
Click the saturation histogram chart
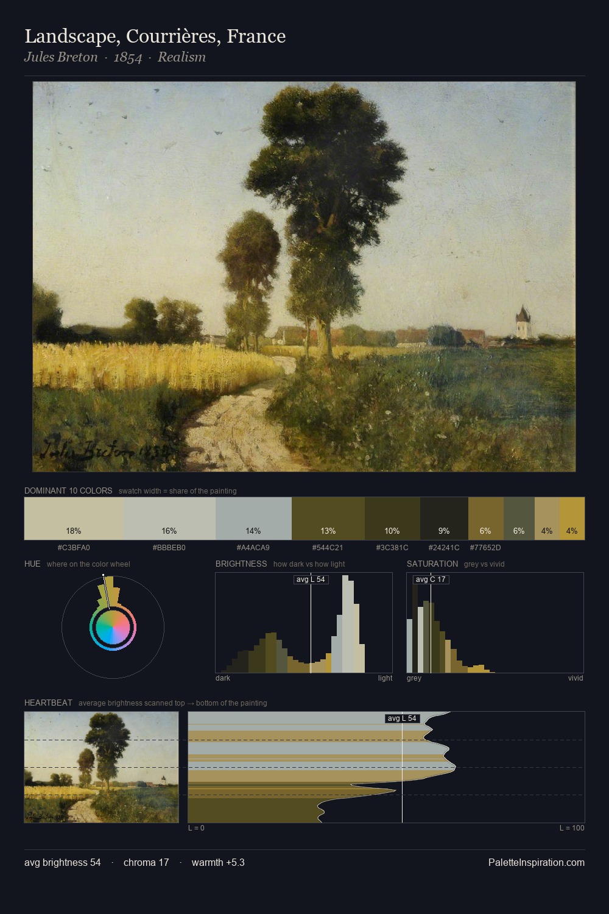click(x=495, y=623)
